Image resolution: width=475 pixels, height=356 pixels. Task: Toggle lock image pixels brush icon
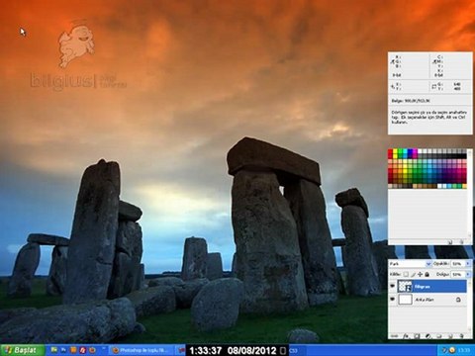413,274
